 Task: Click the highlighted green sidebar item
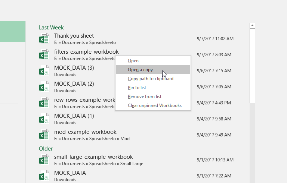coord(13,31)
